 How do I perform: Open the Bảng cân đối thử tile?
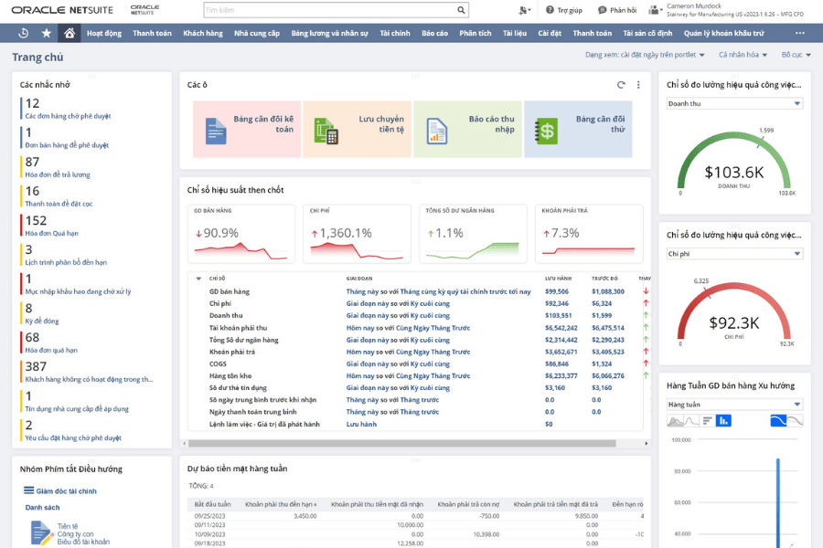click(x=578, y=129)
